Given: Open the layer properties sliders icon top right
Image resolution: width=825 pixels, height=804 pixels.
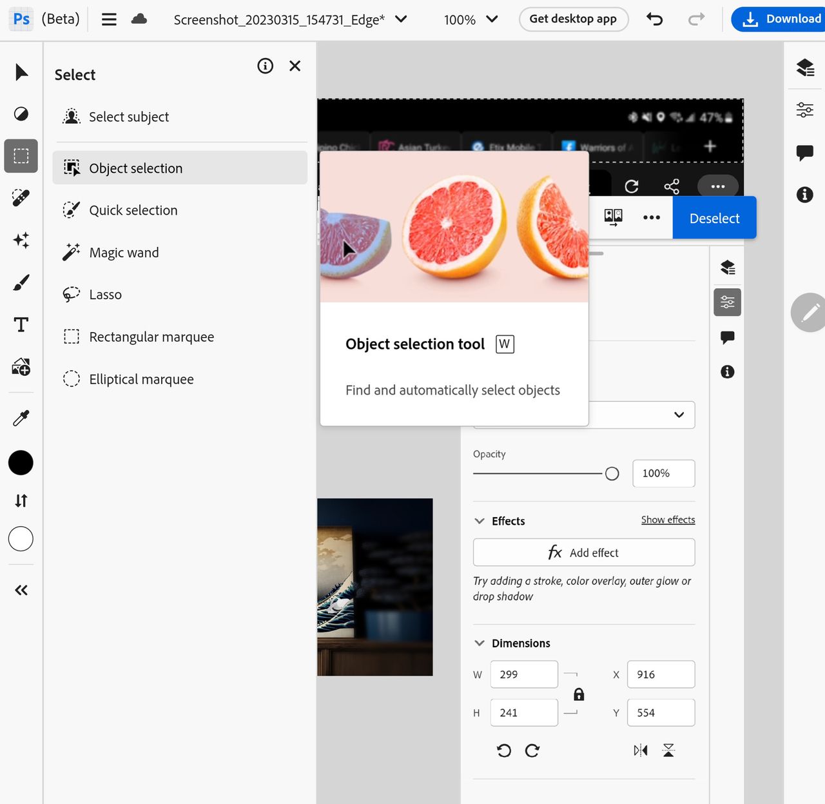Looking at the screenshot, I should click(805, 110).
